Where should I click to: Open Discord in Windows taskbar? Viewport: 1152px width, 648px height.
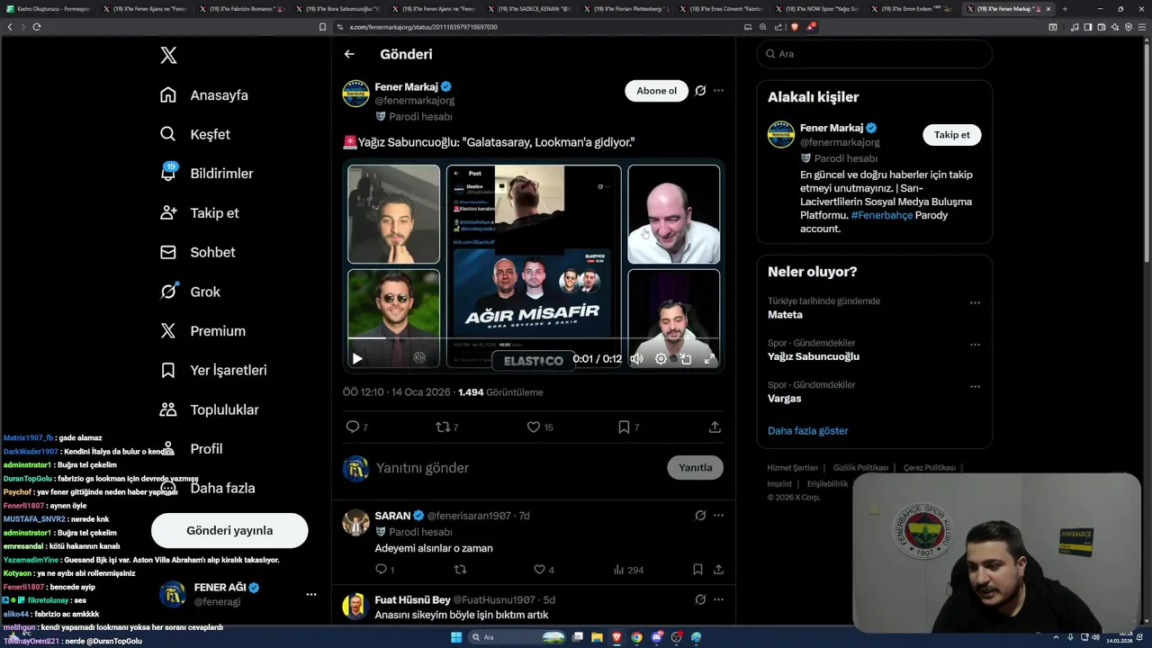[x=656, y=637]
